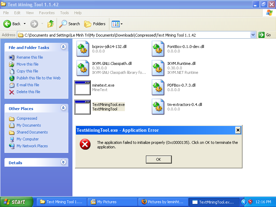
Task: Click Publish this file to the Web
Action: tap(39, 78)
